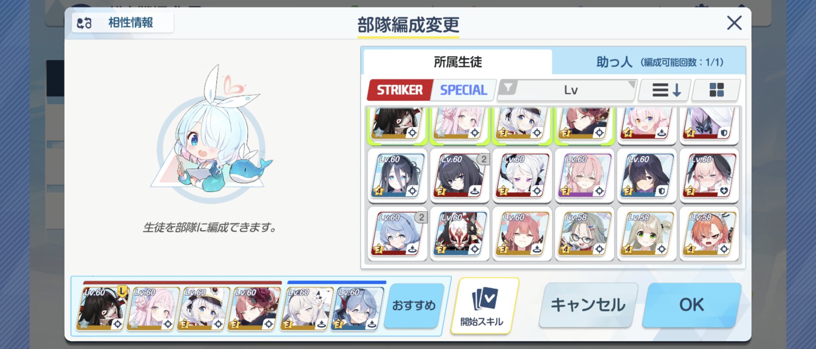This screenshot has height=349, width=816.
Task: Select the Lv.58 glasses student portrait
Action: click(584, 234)
